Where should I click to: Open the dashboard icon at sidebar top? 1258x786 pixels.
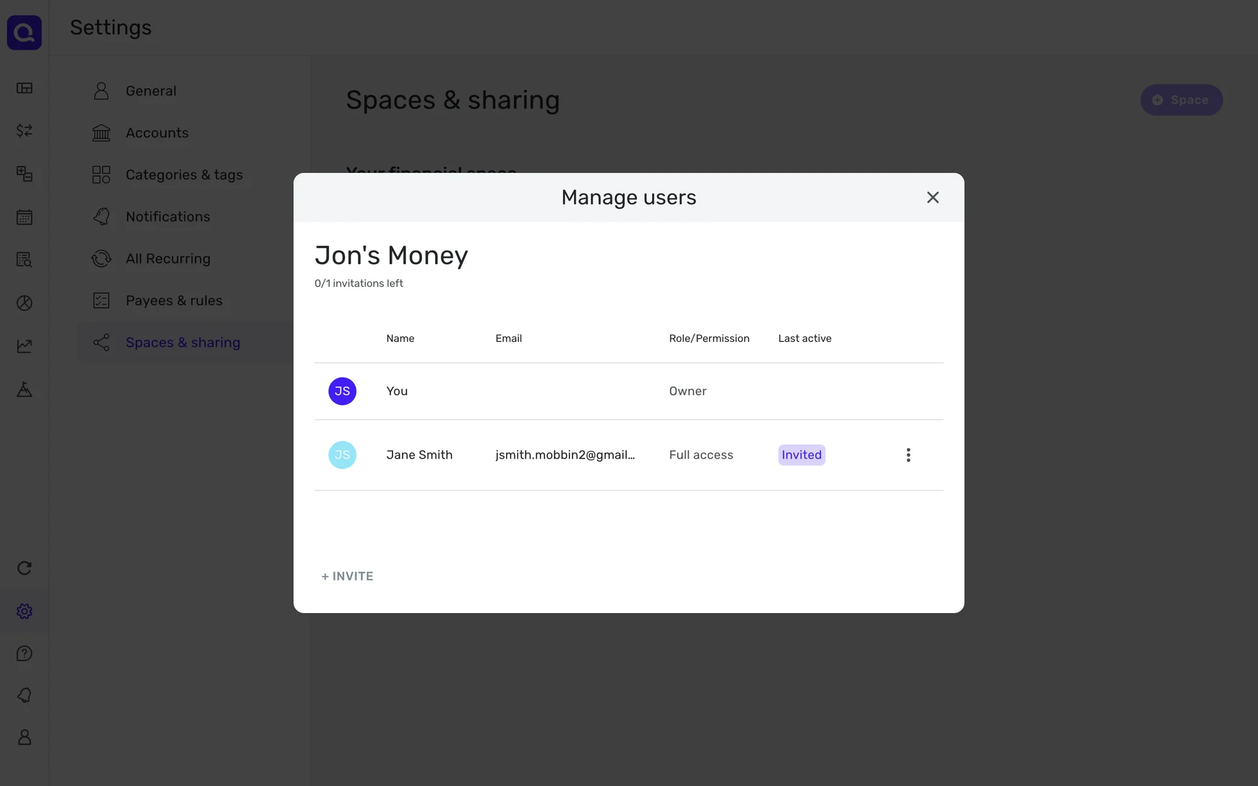click(x=24, y=88)
